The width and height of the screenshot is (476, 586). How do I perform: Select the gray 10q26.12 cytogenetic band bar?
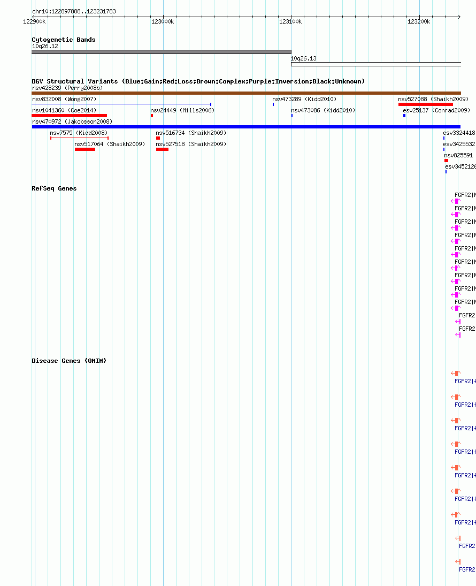[162, 52]
